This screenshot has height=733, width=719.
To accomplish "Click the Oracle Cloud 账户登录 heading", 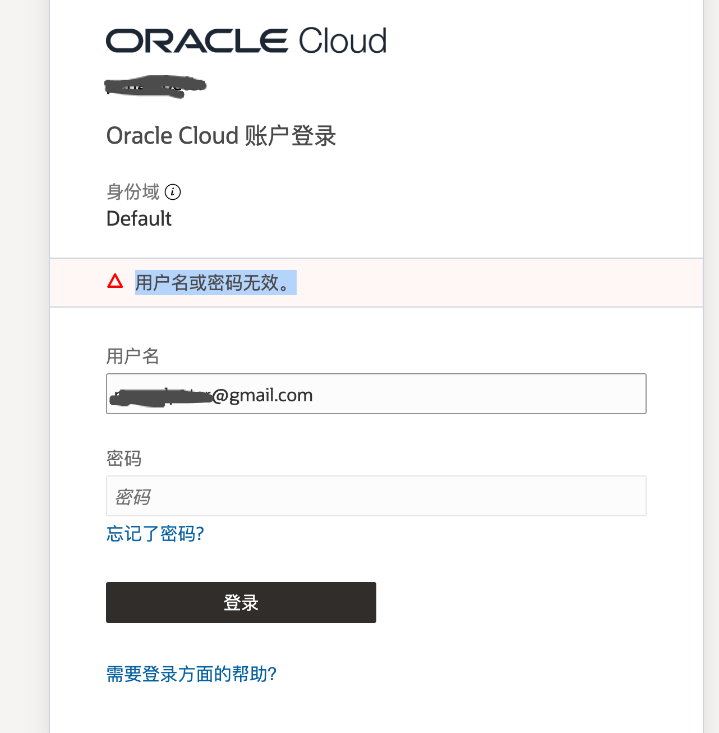I will point(222,136).
